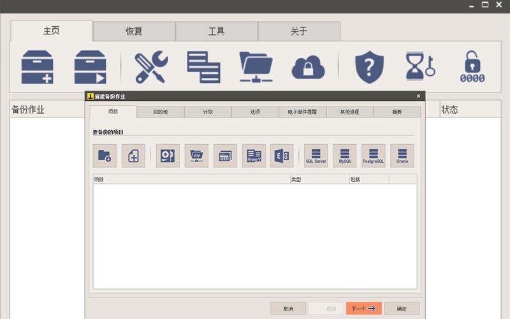Click the add file icon
510x319 pixels.
coord(133,156)
